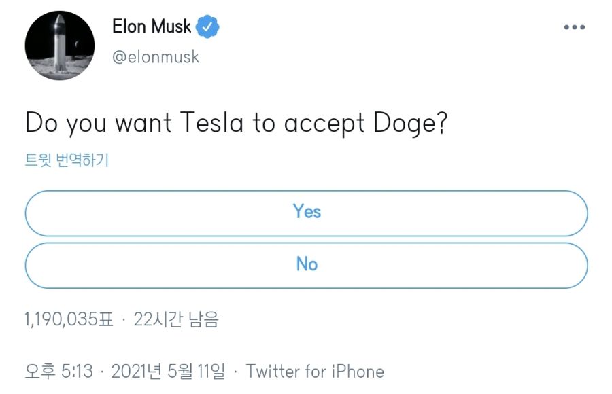Click the Elon Musk display name
Screen dimensions: 612x394
pyautogui.click(x=152, y=27)
